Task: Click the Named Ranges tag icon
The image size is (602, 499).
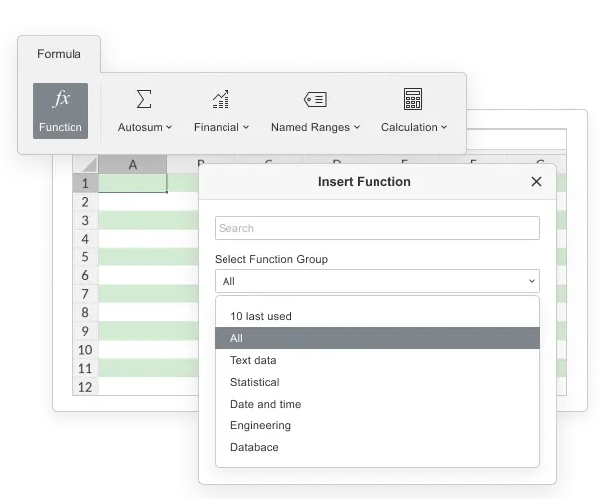Action: pos(315,99)
